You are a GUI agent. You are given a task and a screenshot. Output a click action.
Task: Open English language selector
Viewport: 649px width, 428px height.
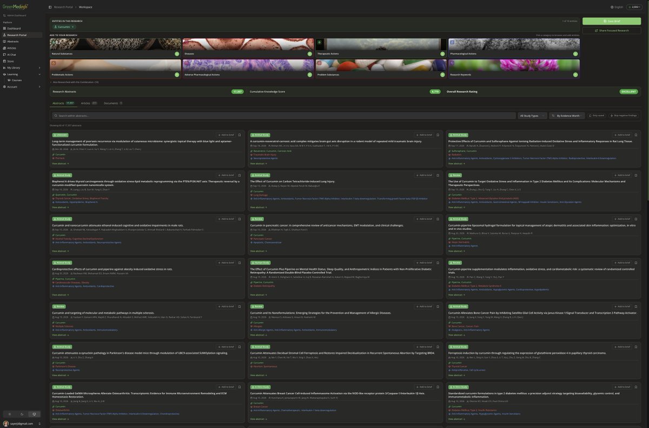(x=617, y=7)
